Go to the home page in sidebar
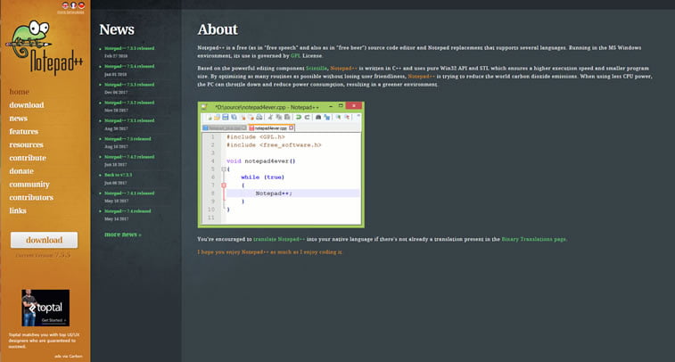This screenshot has height=362, width=675. click(19, 92)
